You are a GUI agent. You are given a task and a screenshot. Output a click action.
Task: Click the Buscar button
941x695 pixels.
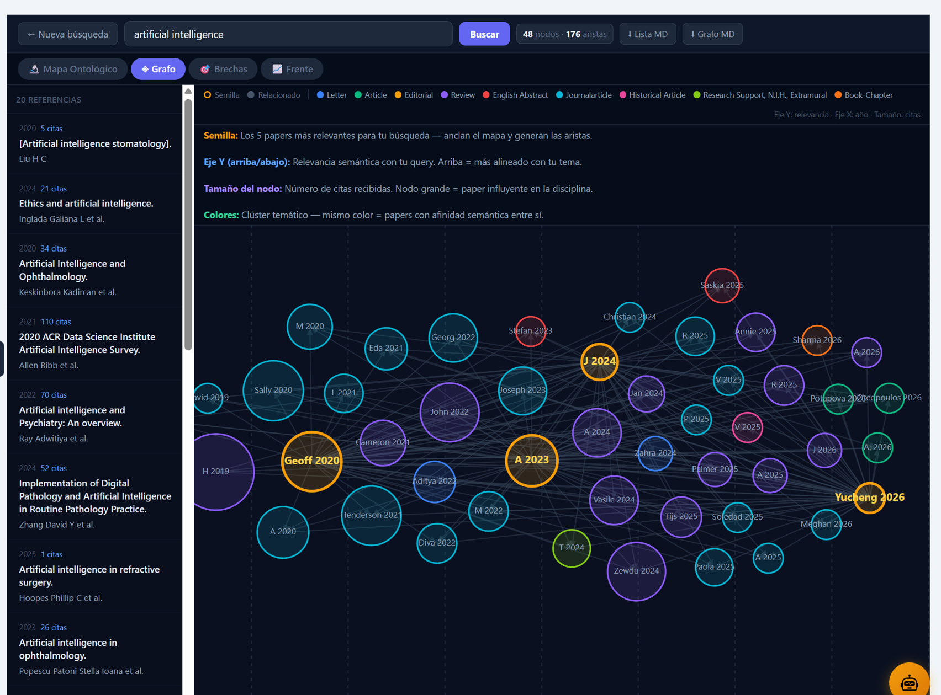coord(484,34)
